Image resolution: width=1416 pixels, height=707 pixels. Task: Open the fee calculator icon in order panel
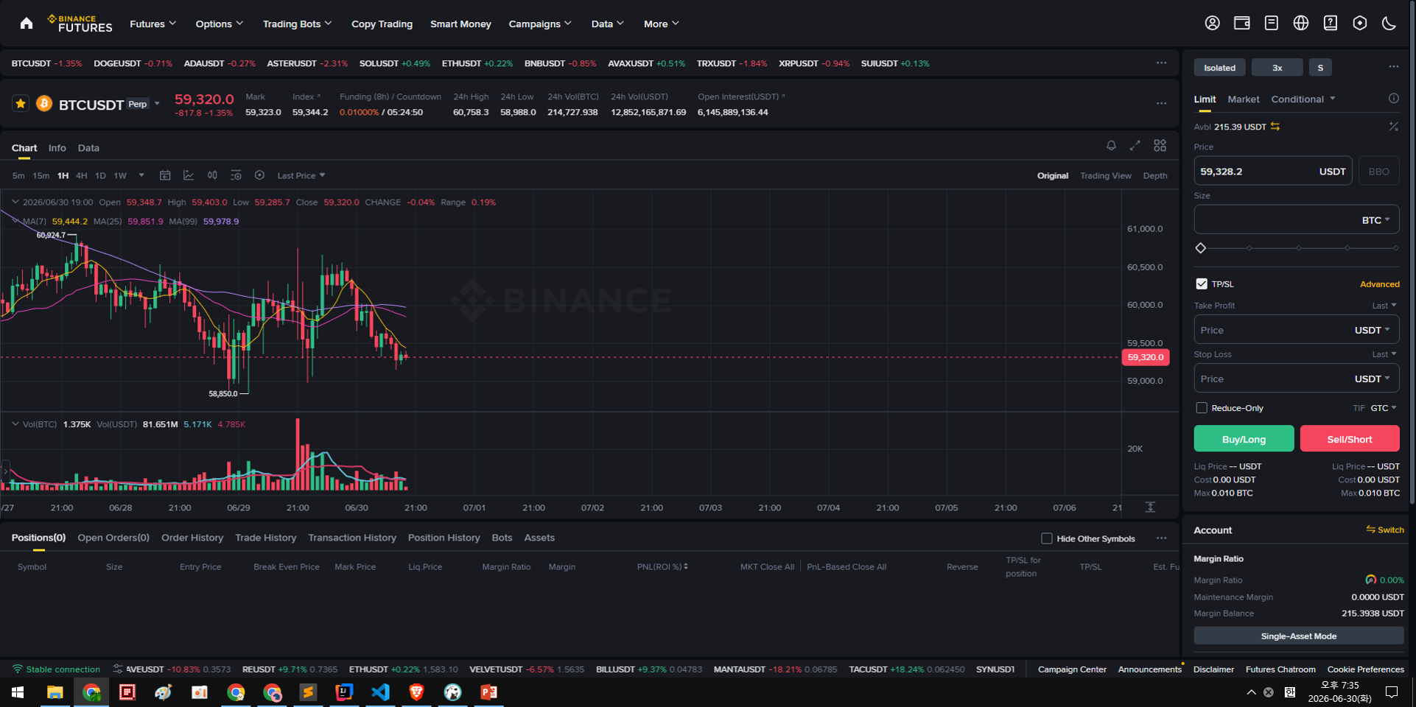(1393, 127)
